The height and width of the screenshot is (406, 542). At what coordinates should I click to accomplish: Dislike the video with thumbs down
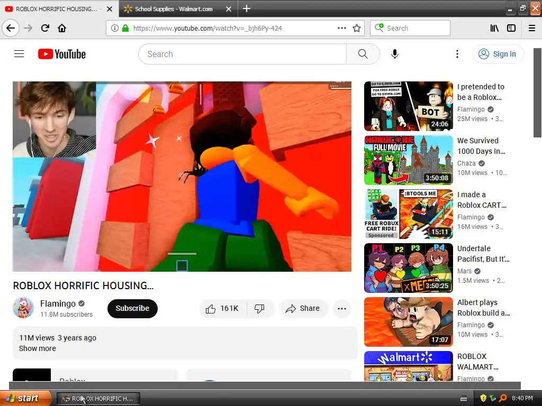pos(259,308)
